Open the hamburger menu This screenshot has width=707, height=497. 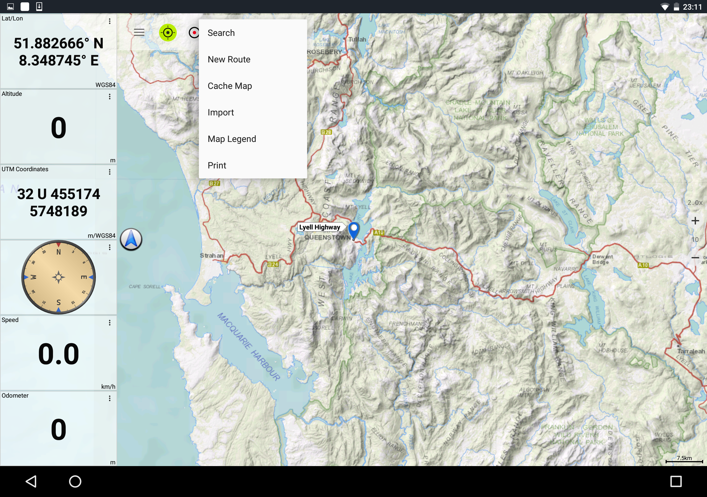tap(139, 32)
